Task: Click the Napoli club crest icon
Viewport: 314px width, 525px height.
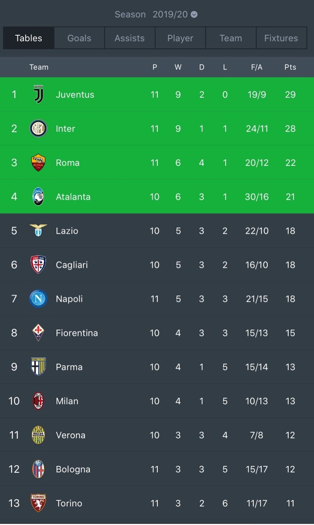Action: click(x=38, y=299)
